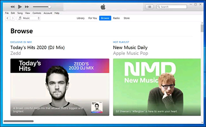Image resolution: width=206 pixels, height=127 pixels.
Task: Open the Zedd's 2020 DJ Mix banner image
Action: 60,87
